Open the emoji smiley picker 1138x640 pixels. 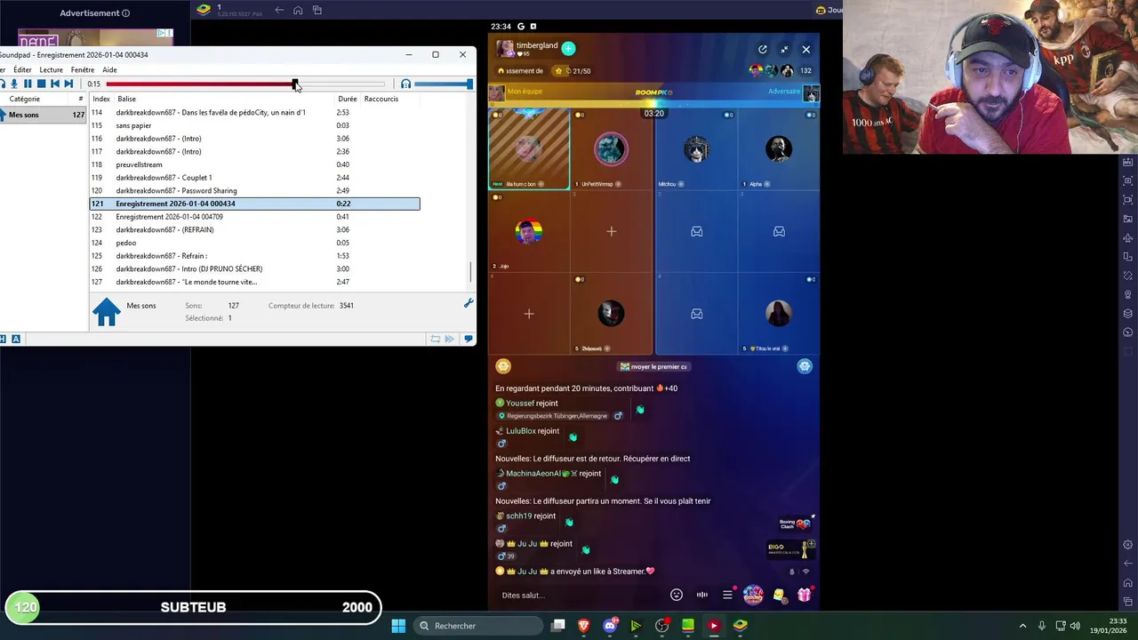(x=677, y=595)
